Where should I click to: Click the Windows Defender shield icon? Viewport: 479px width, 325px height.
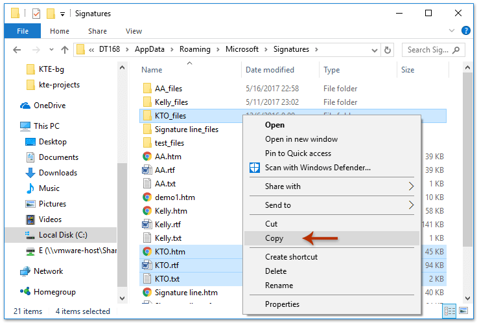pos(254,168)
